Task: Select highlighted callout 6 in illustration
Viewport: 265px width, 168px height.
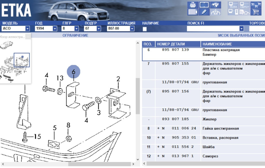Action: point(73,72)
